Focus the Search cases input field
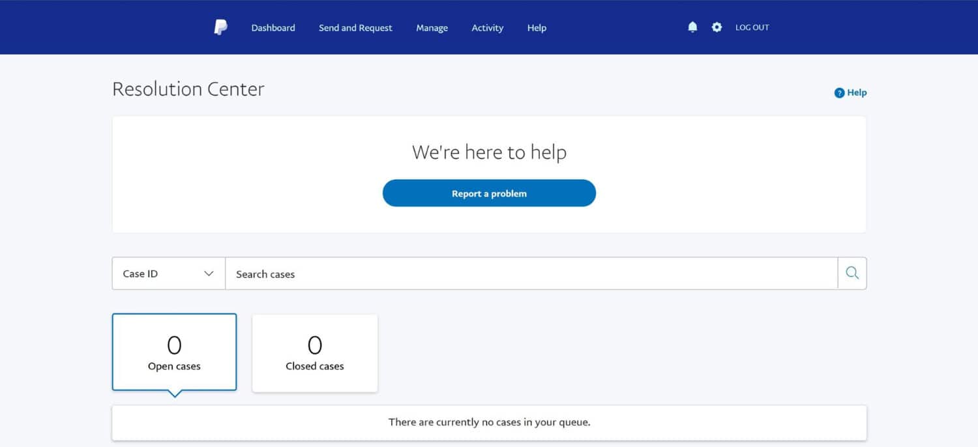Image resolution: width=978 pixels, height=447 pixels. click(531, 274)
